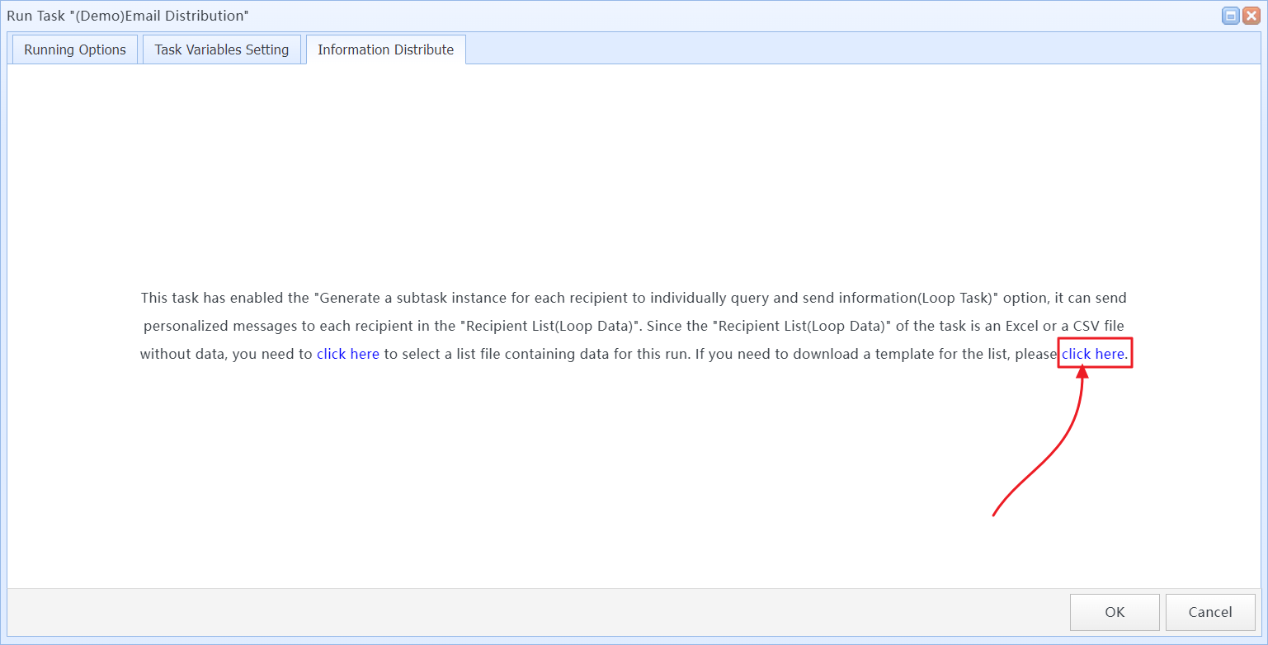Click the tail of the red arrow
This screenshot has height=645, width=1268.
coord(994,515)
